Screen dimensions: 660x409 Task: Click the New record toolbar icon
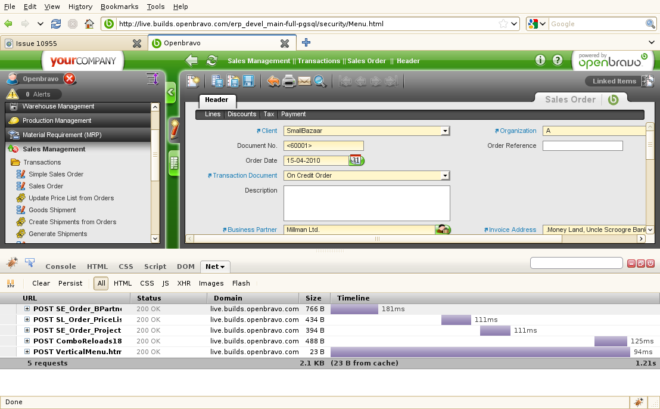[x=192, y=82]
